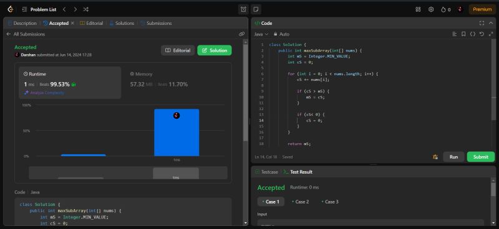This screenshot has width=499, height=229.
Task: Submit the solution with Submit button
Action: click(x=480, y=157)
